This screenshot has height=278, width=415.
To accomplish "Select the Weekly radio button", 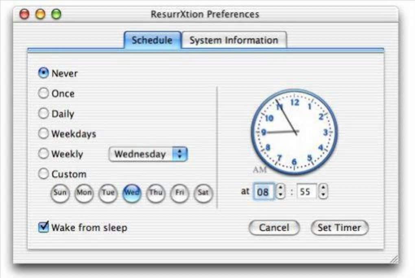I will [43, 153].
